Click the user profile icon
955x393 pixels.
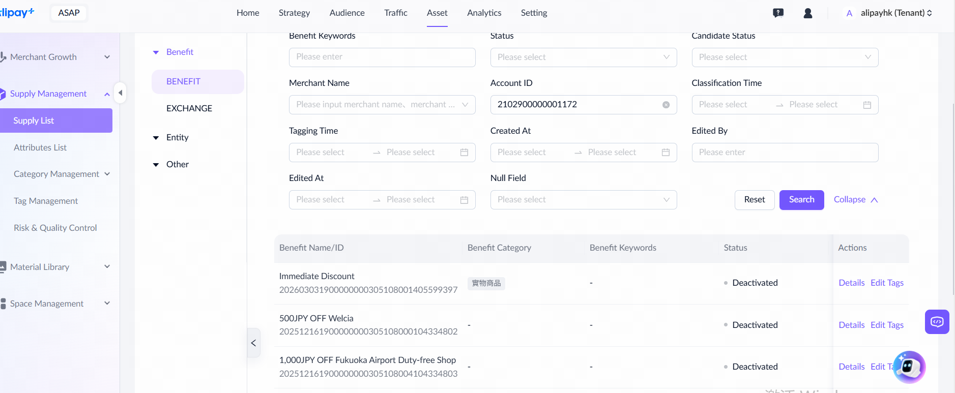tap(807, 13)
